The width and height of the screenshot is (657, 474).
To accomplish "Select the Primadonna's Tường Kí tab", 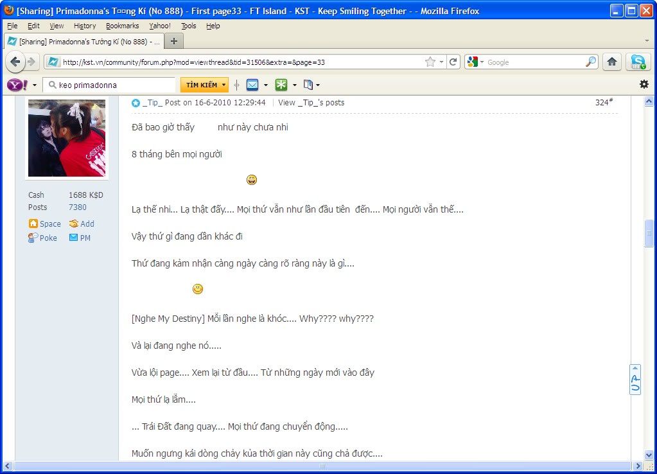I will (83, 42).
